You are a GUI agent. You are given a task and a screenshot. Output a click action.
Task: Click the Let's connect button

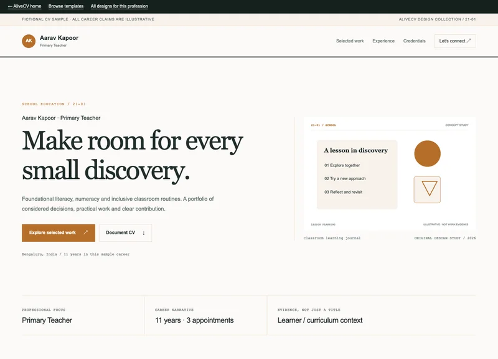[x=455, y=41]
